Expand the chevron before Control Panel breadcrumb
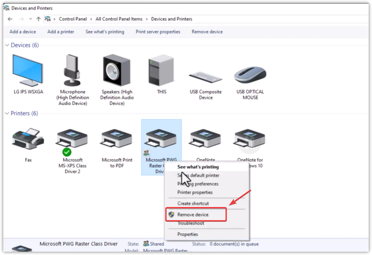 click(54, 19)
